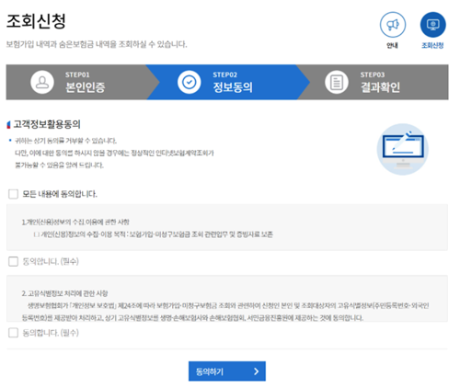Select the 조회신청 monitor icon
The height and width of the screenshot is (388, 460).
click(432, 25)
